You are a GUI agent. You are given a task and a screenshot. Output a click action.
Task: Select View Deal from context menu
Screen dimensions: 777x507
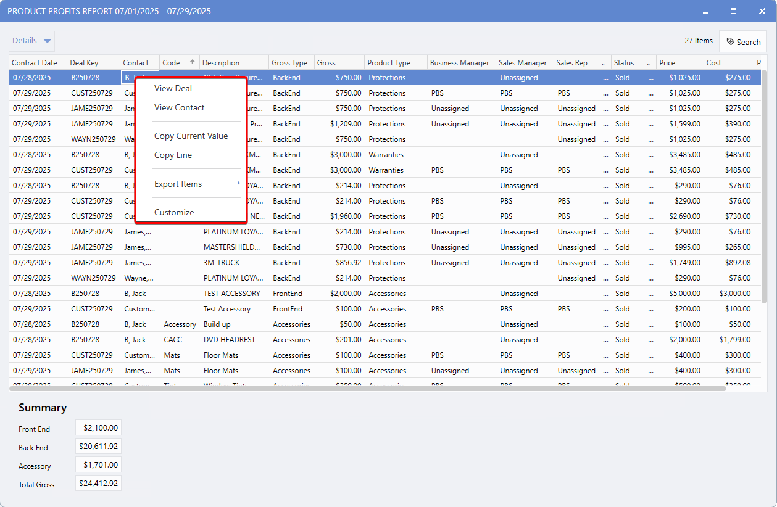tap(173, 88)
